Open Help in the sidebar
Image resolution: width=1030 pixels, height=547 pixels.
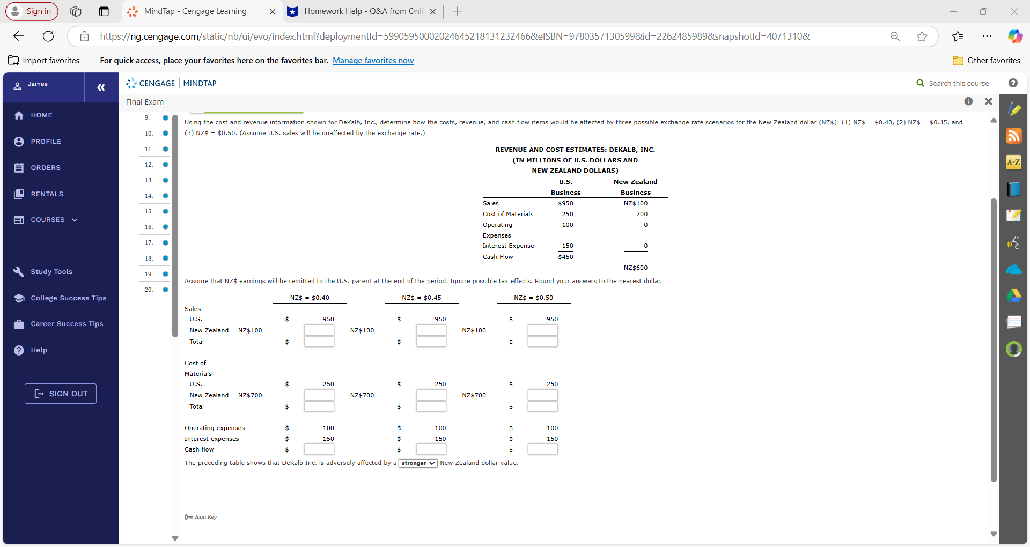tap(39, 350)
